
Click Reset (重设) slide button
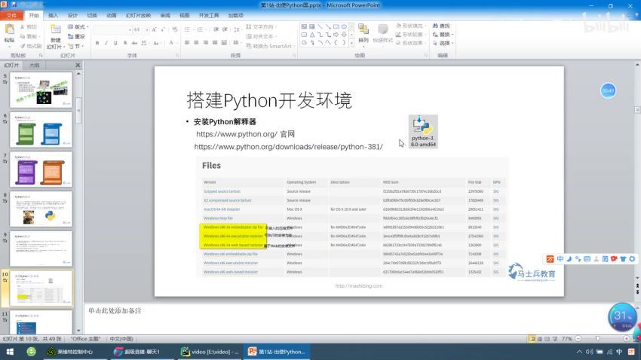(x=76, y=36)
